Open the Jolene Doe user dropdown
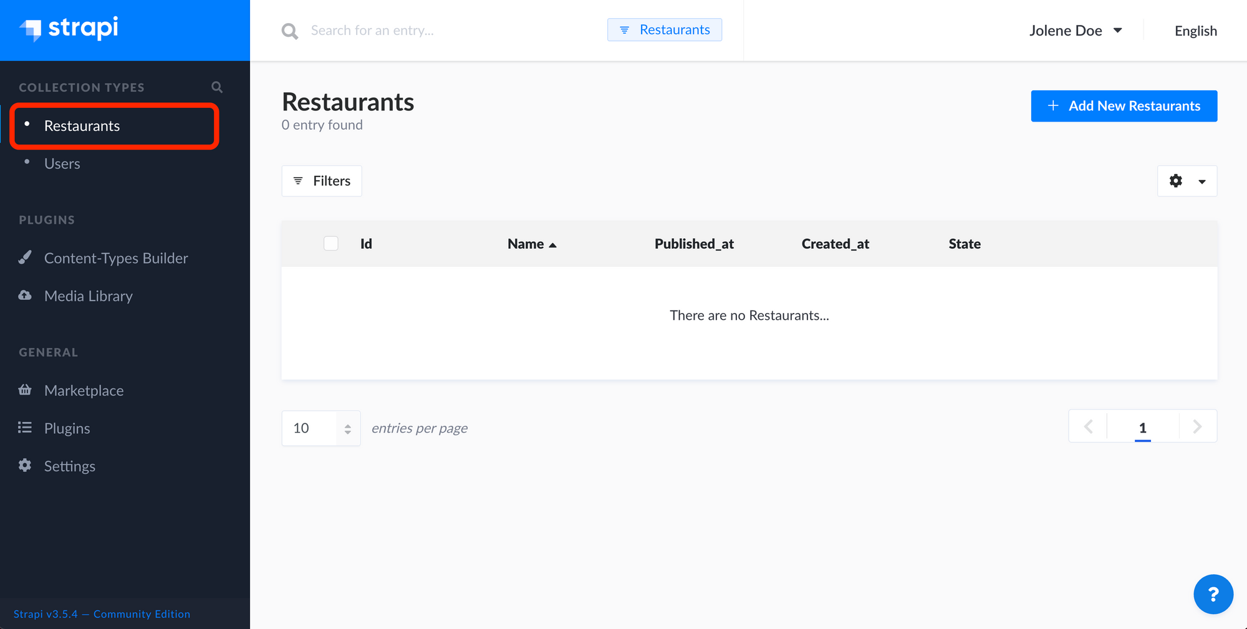 1076,31
